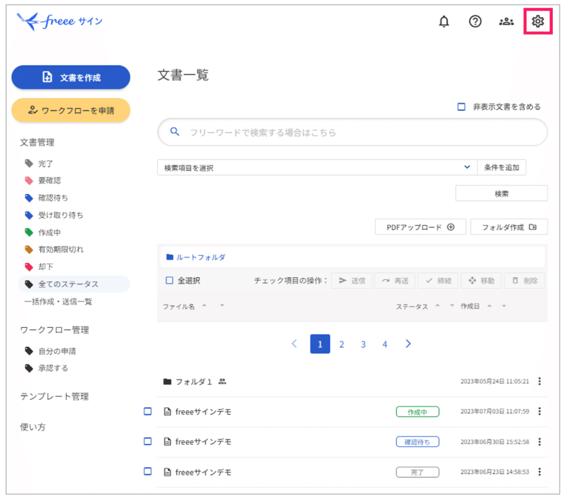Click the PDFアップロード button
This screenshot has width=566, height=500.
pos(421,227)
